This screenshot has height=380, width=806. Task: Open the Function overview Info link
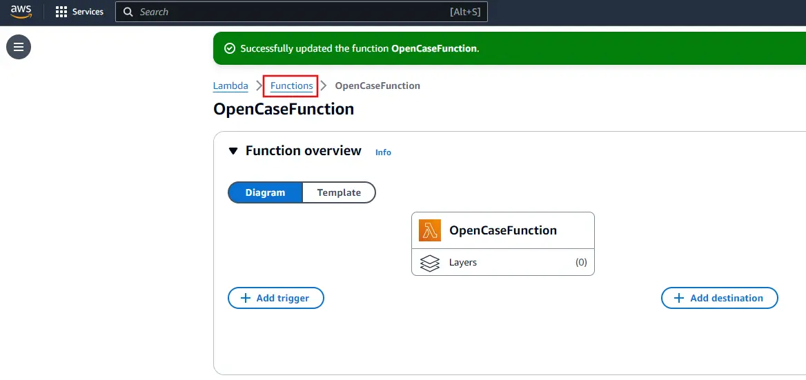[383, 152]
